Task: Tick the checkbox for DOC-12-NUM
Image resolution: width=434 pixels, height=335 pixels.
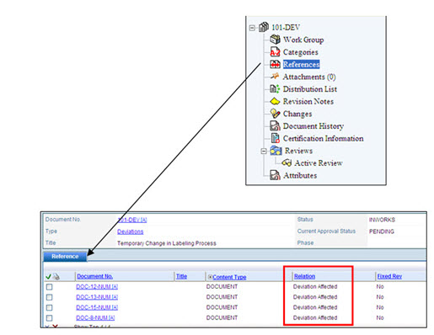Action: (x=49, y=287)
